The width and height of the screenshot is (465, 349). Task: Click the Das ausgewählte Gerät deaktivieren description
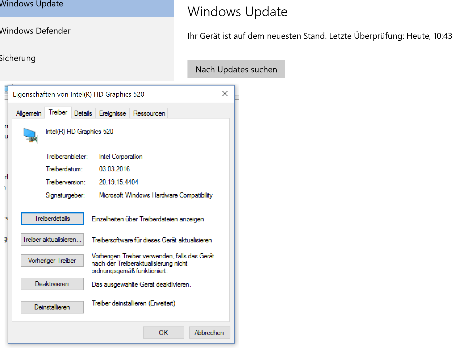coord(141,284)
